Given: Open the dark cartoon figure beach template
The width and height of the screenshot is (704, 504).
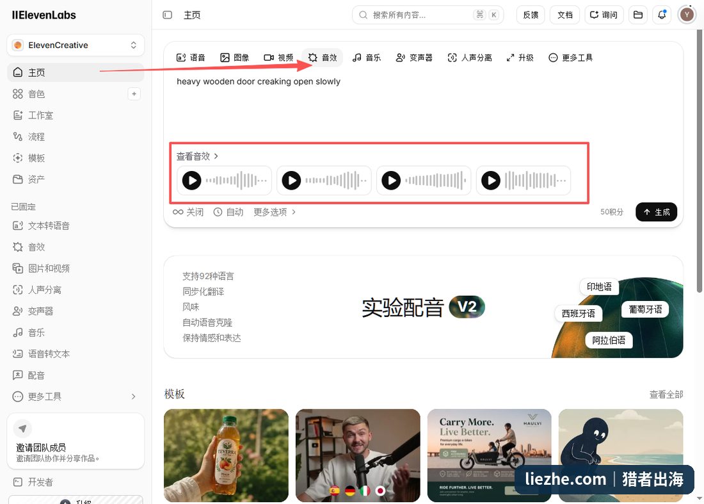Looking at the screenshot, I should [621, 455].
